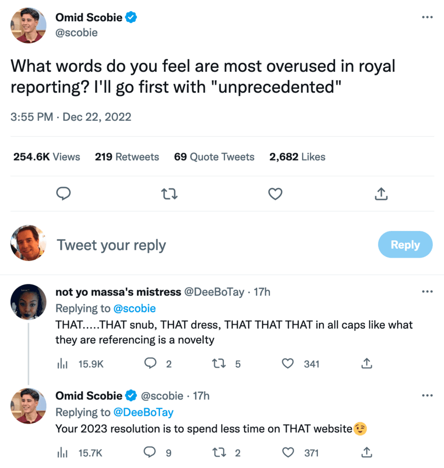Retweet Omid Scobie's main tweet
The height and width of the screenshot is (468, 444).
pyautogui.click(x=169, y=194)
